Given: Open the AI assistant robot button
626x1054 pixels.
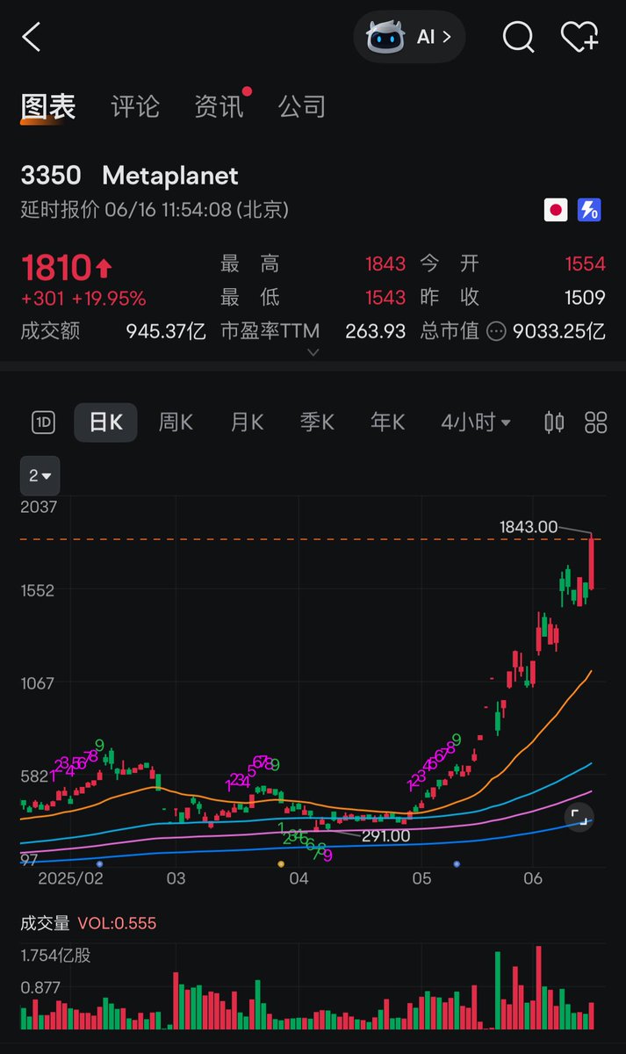Looking at the screenshot, I should (409, 37).
